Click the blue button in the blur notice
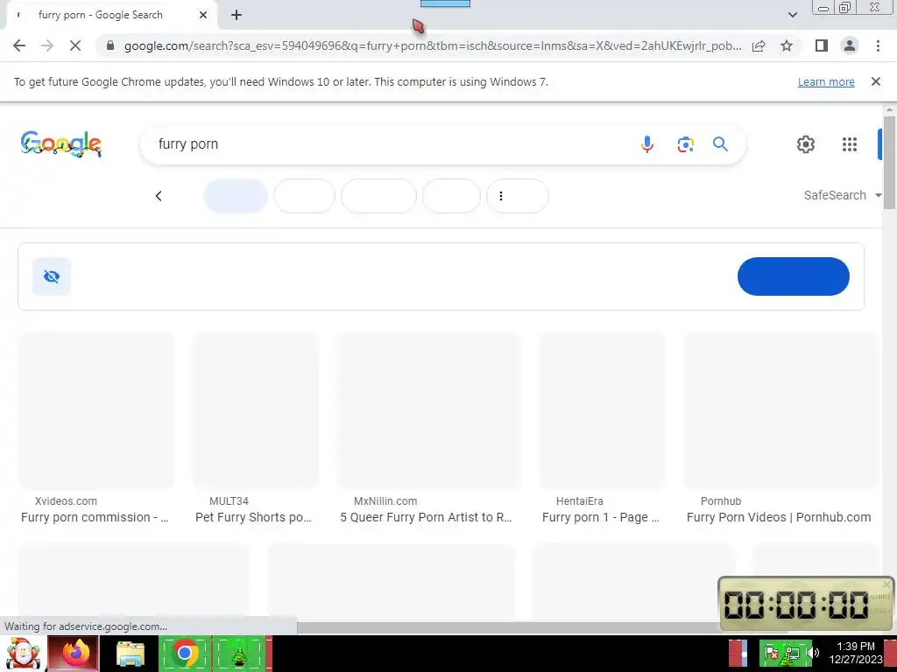Image resolution: width=897 pixels, height=672 pixels. 793,276
